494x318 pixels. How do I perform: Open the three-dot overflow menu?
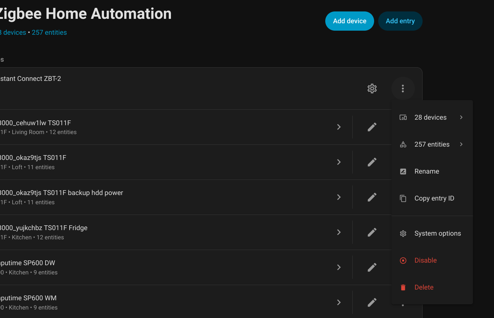[403, 89]
